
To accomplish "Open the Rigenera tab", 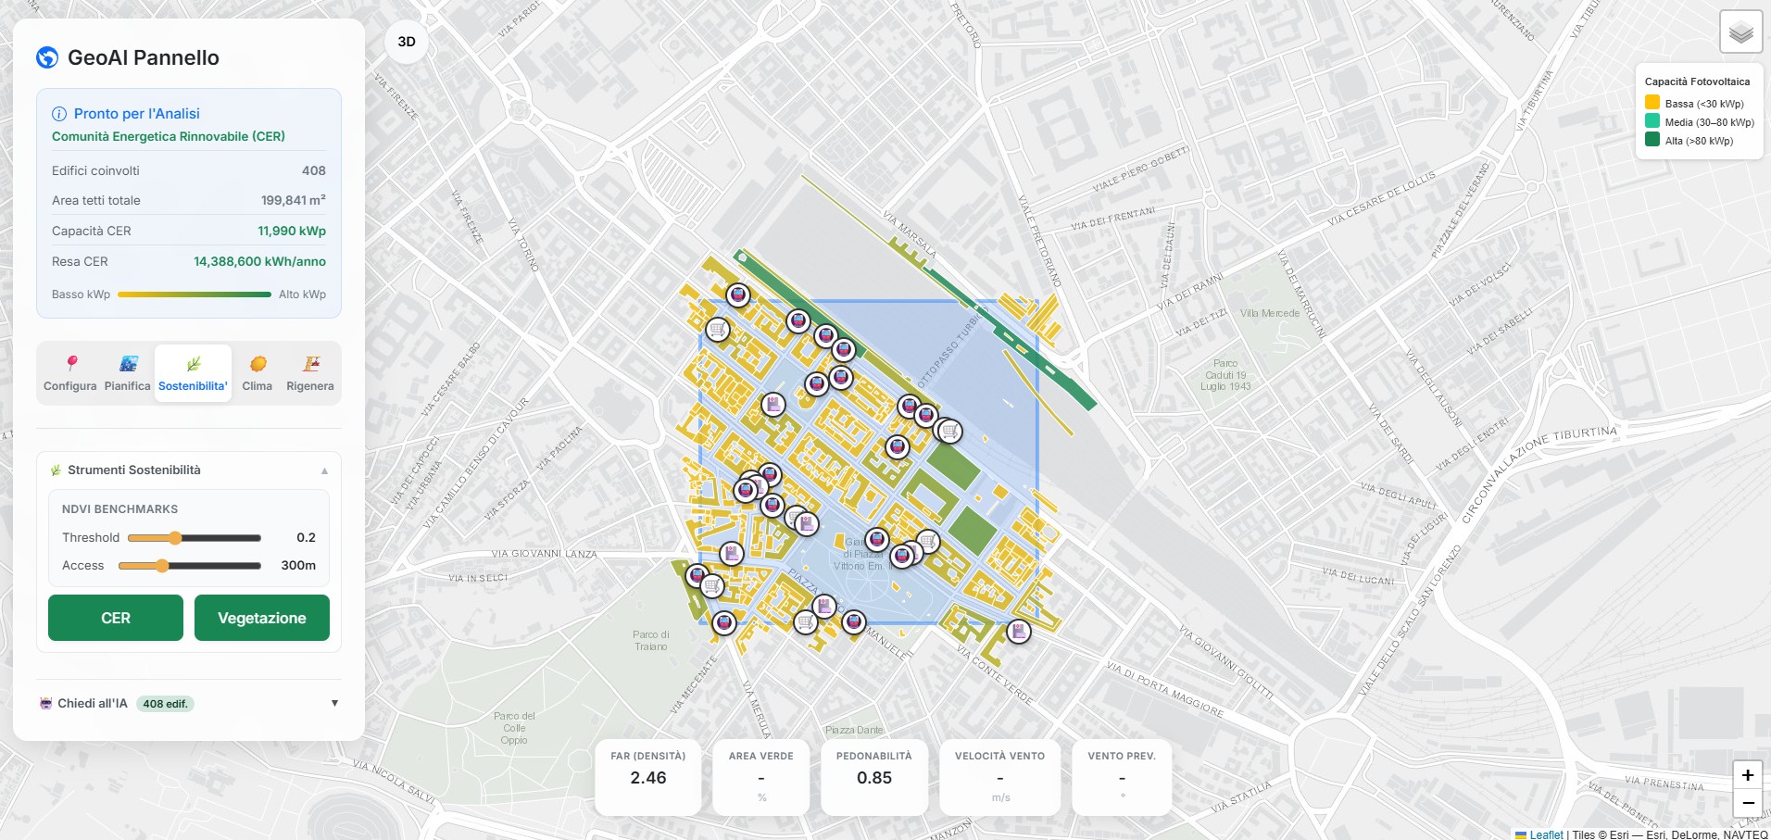I will pyautogui.click(x=310, y=374).
